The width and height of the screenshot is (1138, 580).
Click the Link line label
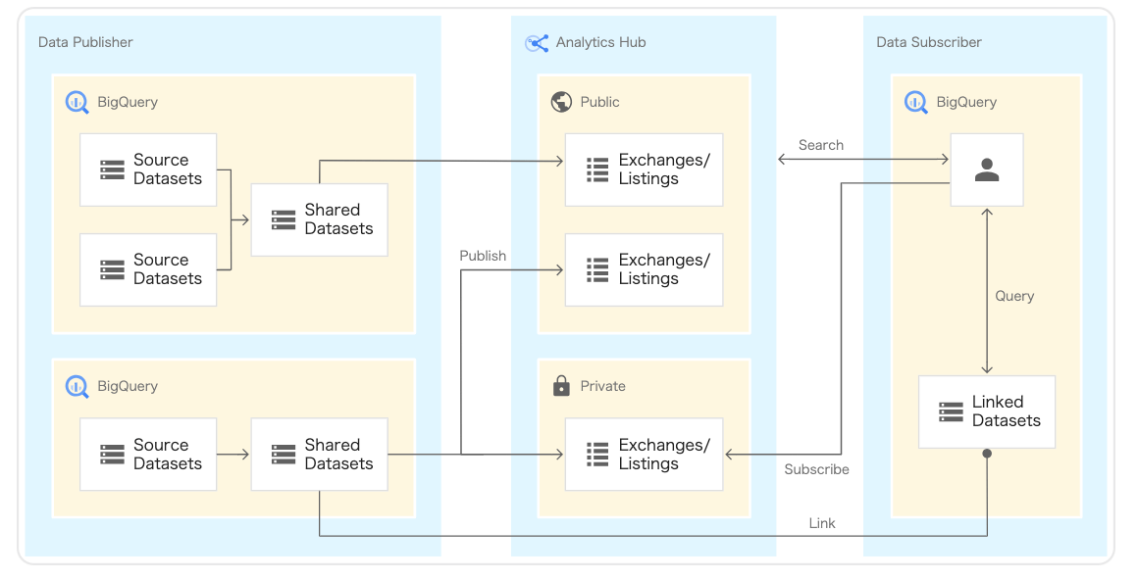pos(822,523)
